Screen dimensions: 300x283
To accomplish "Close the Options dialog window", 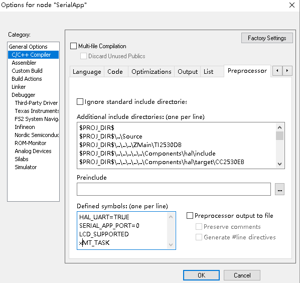I will coord(292,5).
